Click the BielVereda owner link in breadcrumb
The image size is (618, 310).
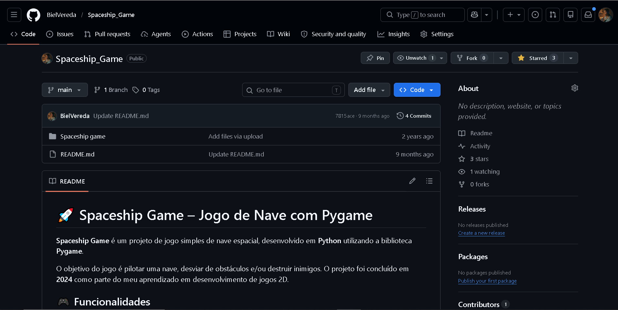tap(61, 15)
